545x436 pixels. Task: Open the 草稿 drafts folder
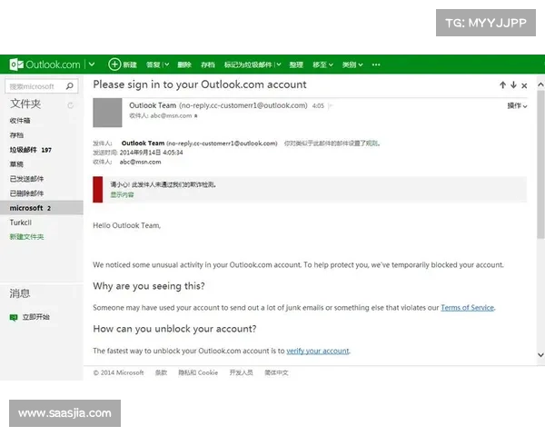[x=16, y=164]
